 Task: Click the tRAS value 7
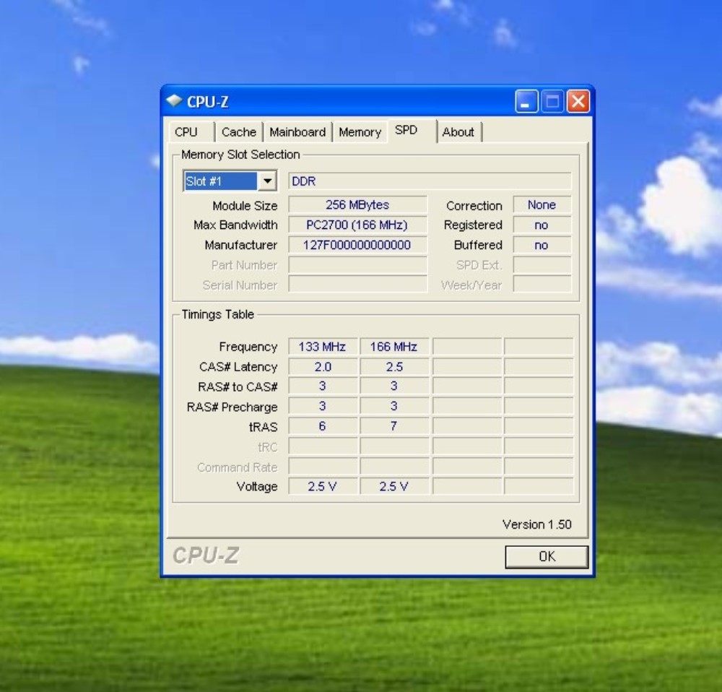tap(394, 426)
